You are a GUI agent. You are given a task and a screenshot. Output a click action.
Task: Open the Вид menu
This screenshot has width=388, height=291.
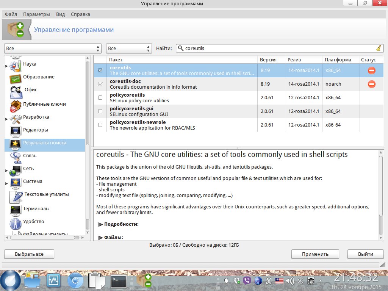pyautogui.click(x=60, y=14)
